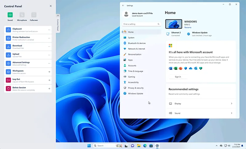The image size is (246, 149).
Task: Open Privacy & security settings category
Action: click(x=136, y=88)
